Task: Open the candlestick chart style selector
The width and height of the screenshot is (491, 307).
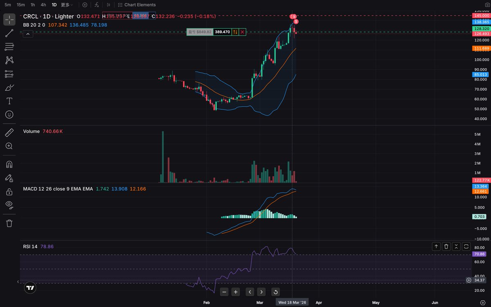Action: tap(108, 5)
